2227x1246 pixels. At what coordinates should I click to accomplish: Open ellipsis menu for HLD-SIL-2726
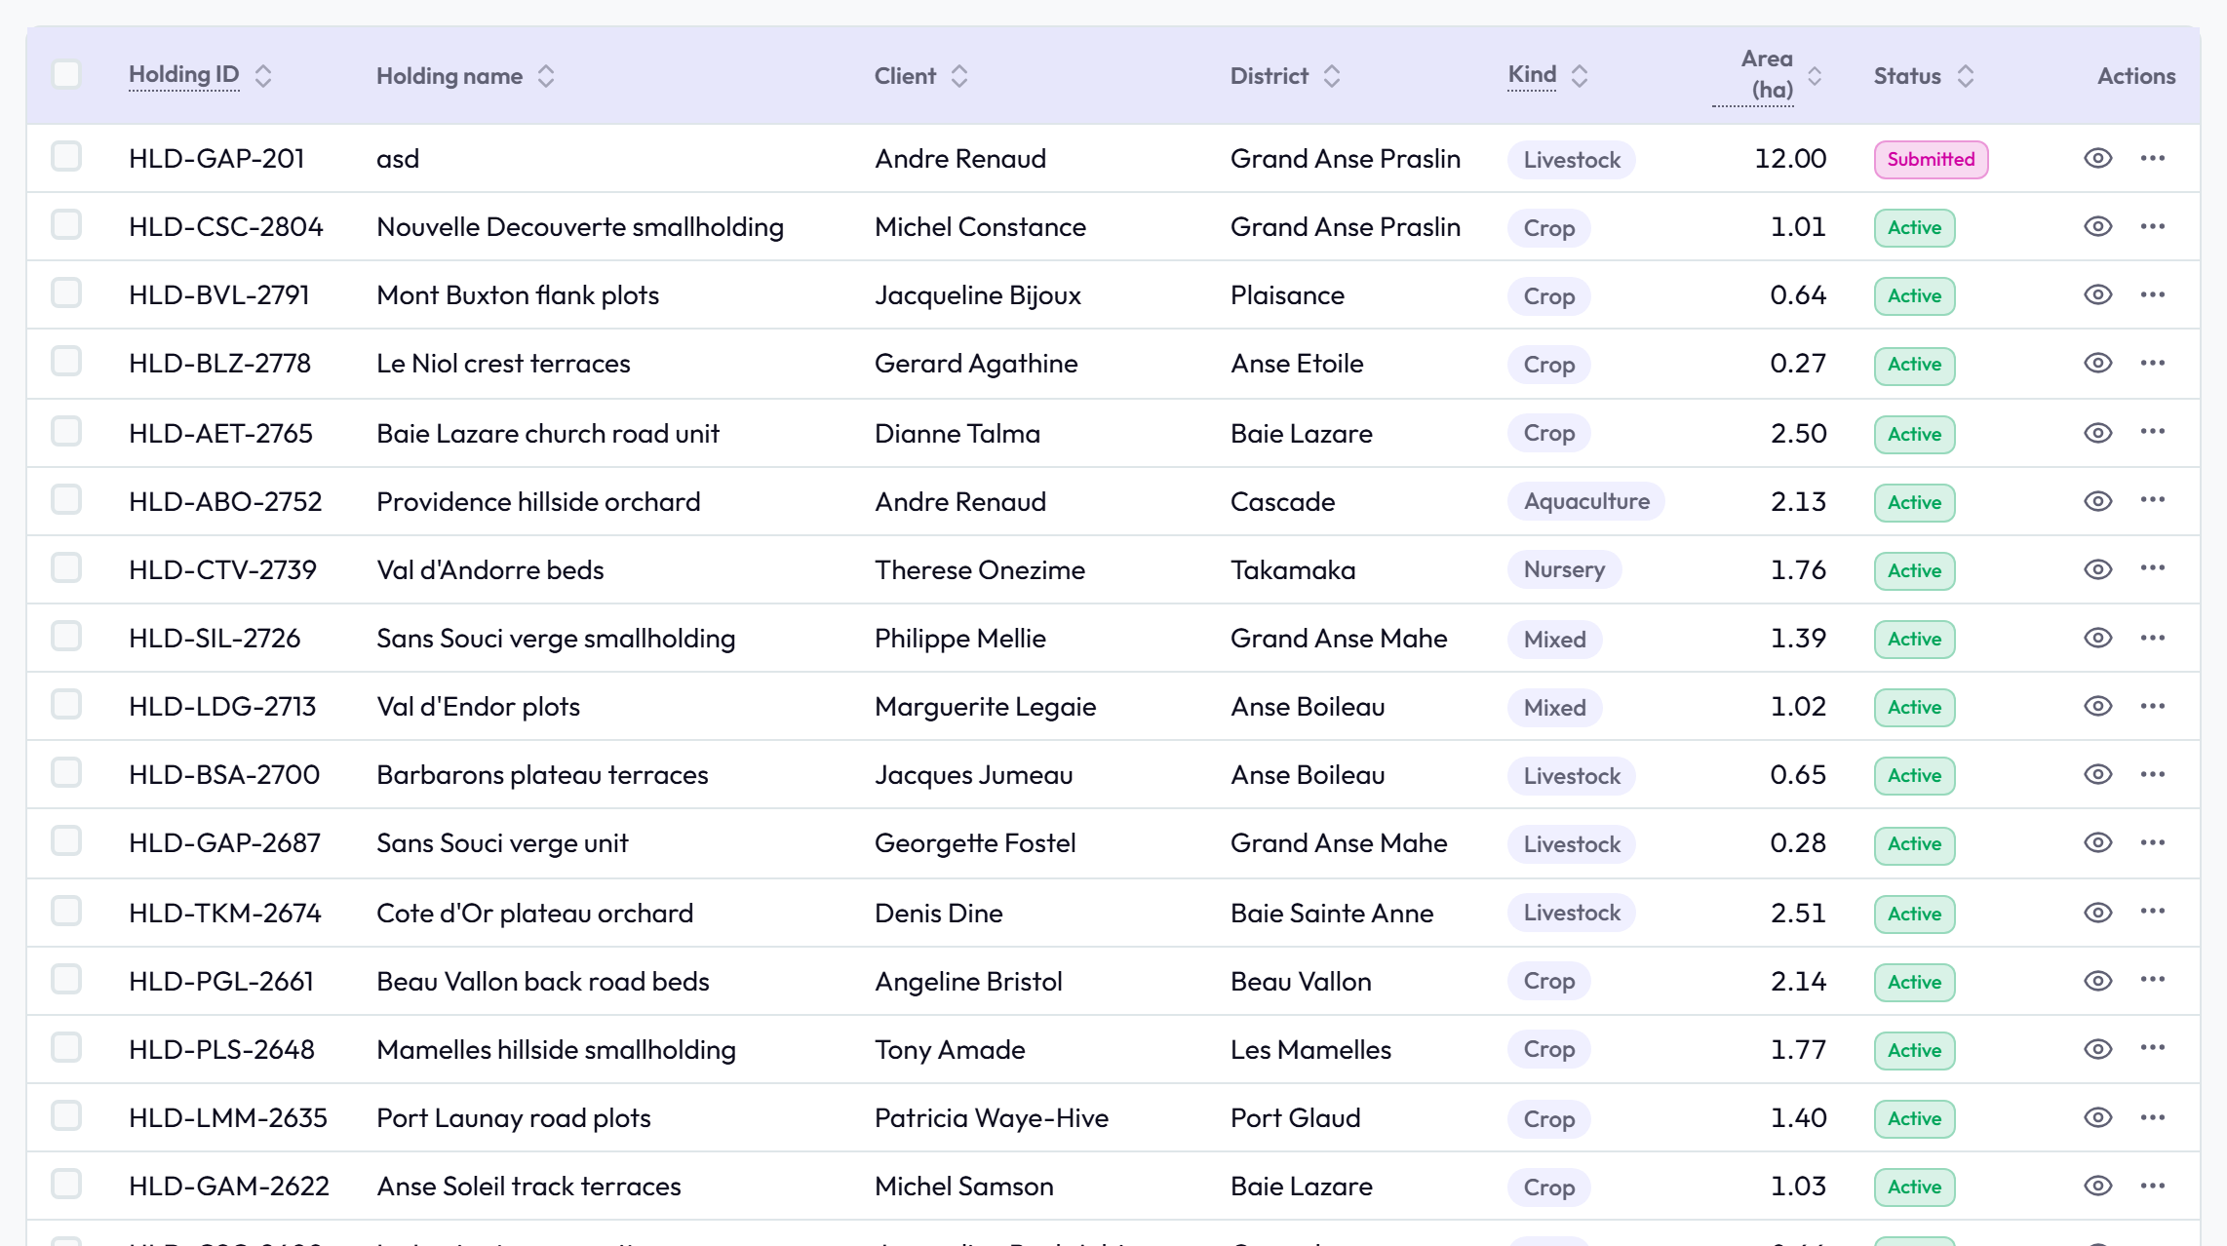pyautogui.click(x=2153, y=638)
